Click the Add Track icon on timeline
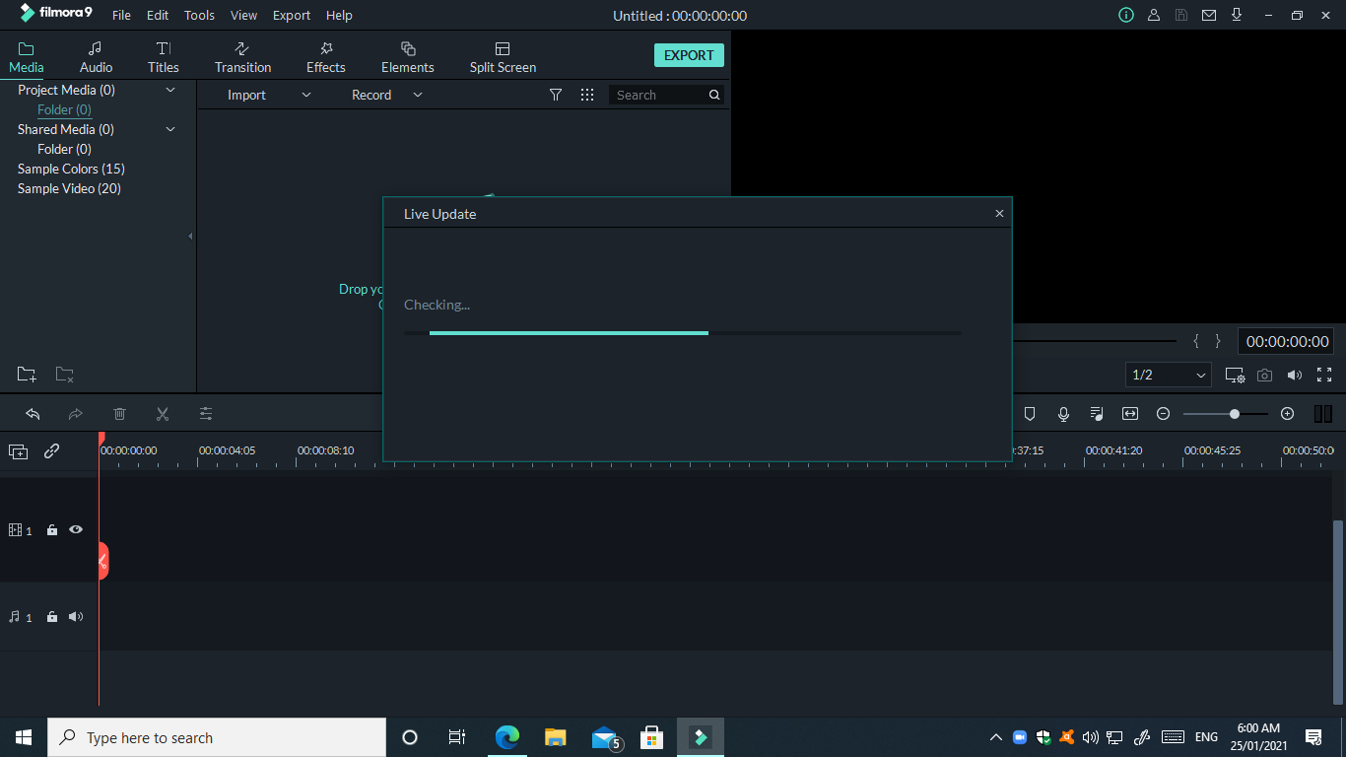Image resolution: width=1346 pixels, height=757 pixels. 18,451
